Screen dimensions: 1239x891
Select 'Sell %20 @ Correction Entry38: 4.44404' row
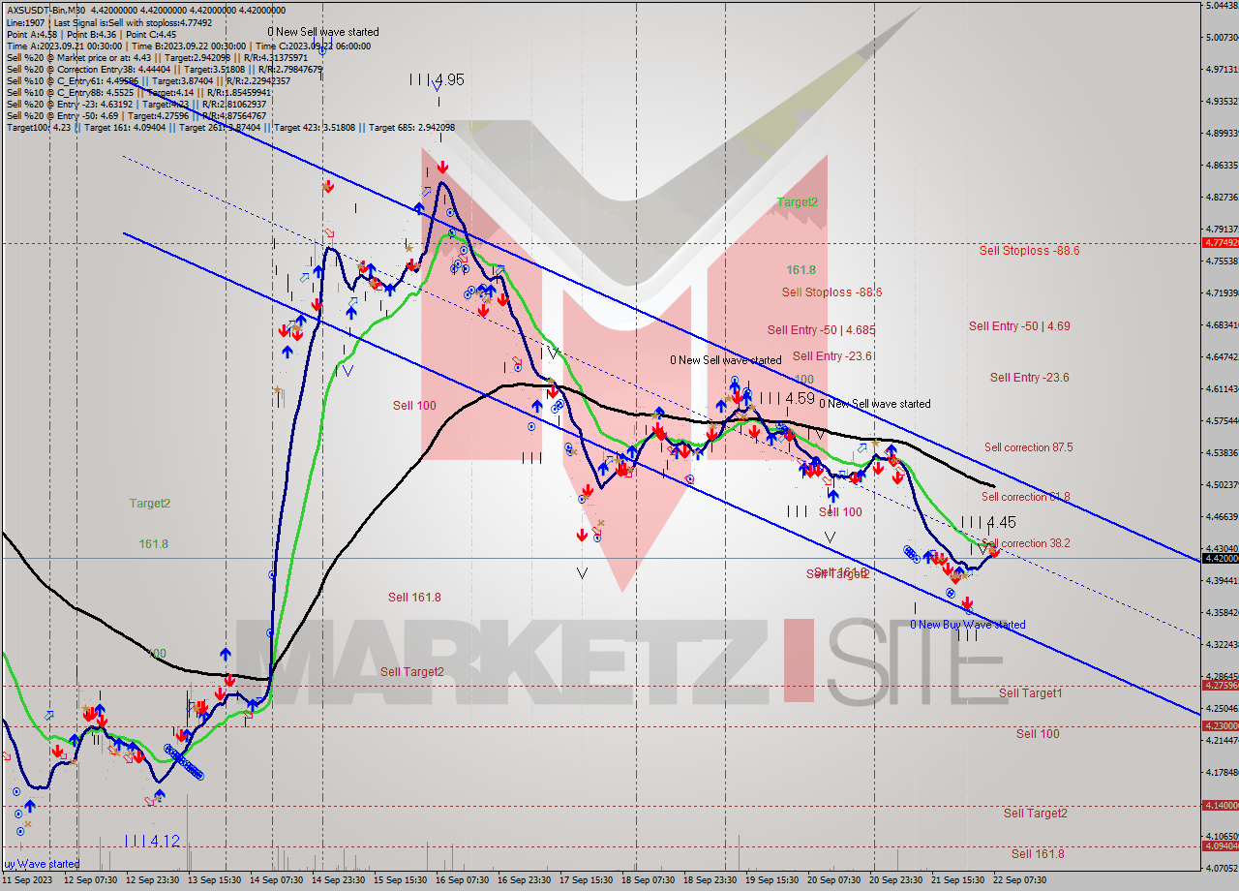pos(165,69)
